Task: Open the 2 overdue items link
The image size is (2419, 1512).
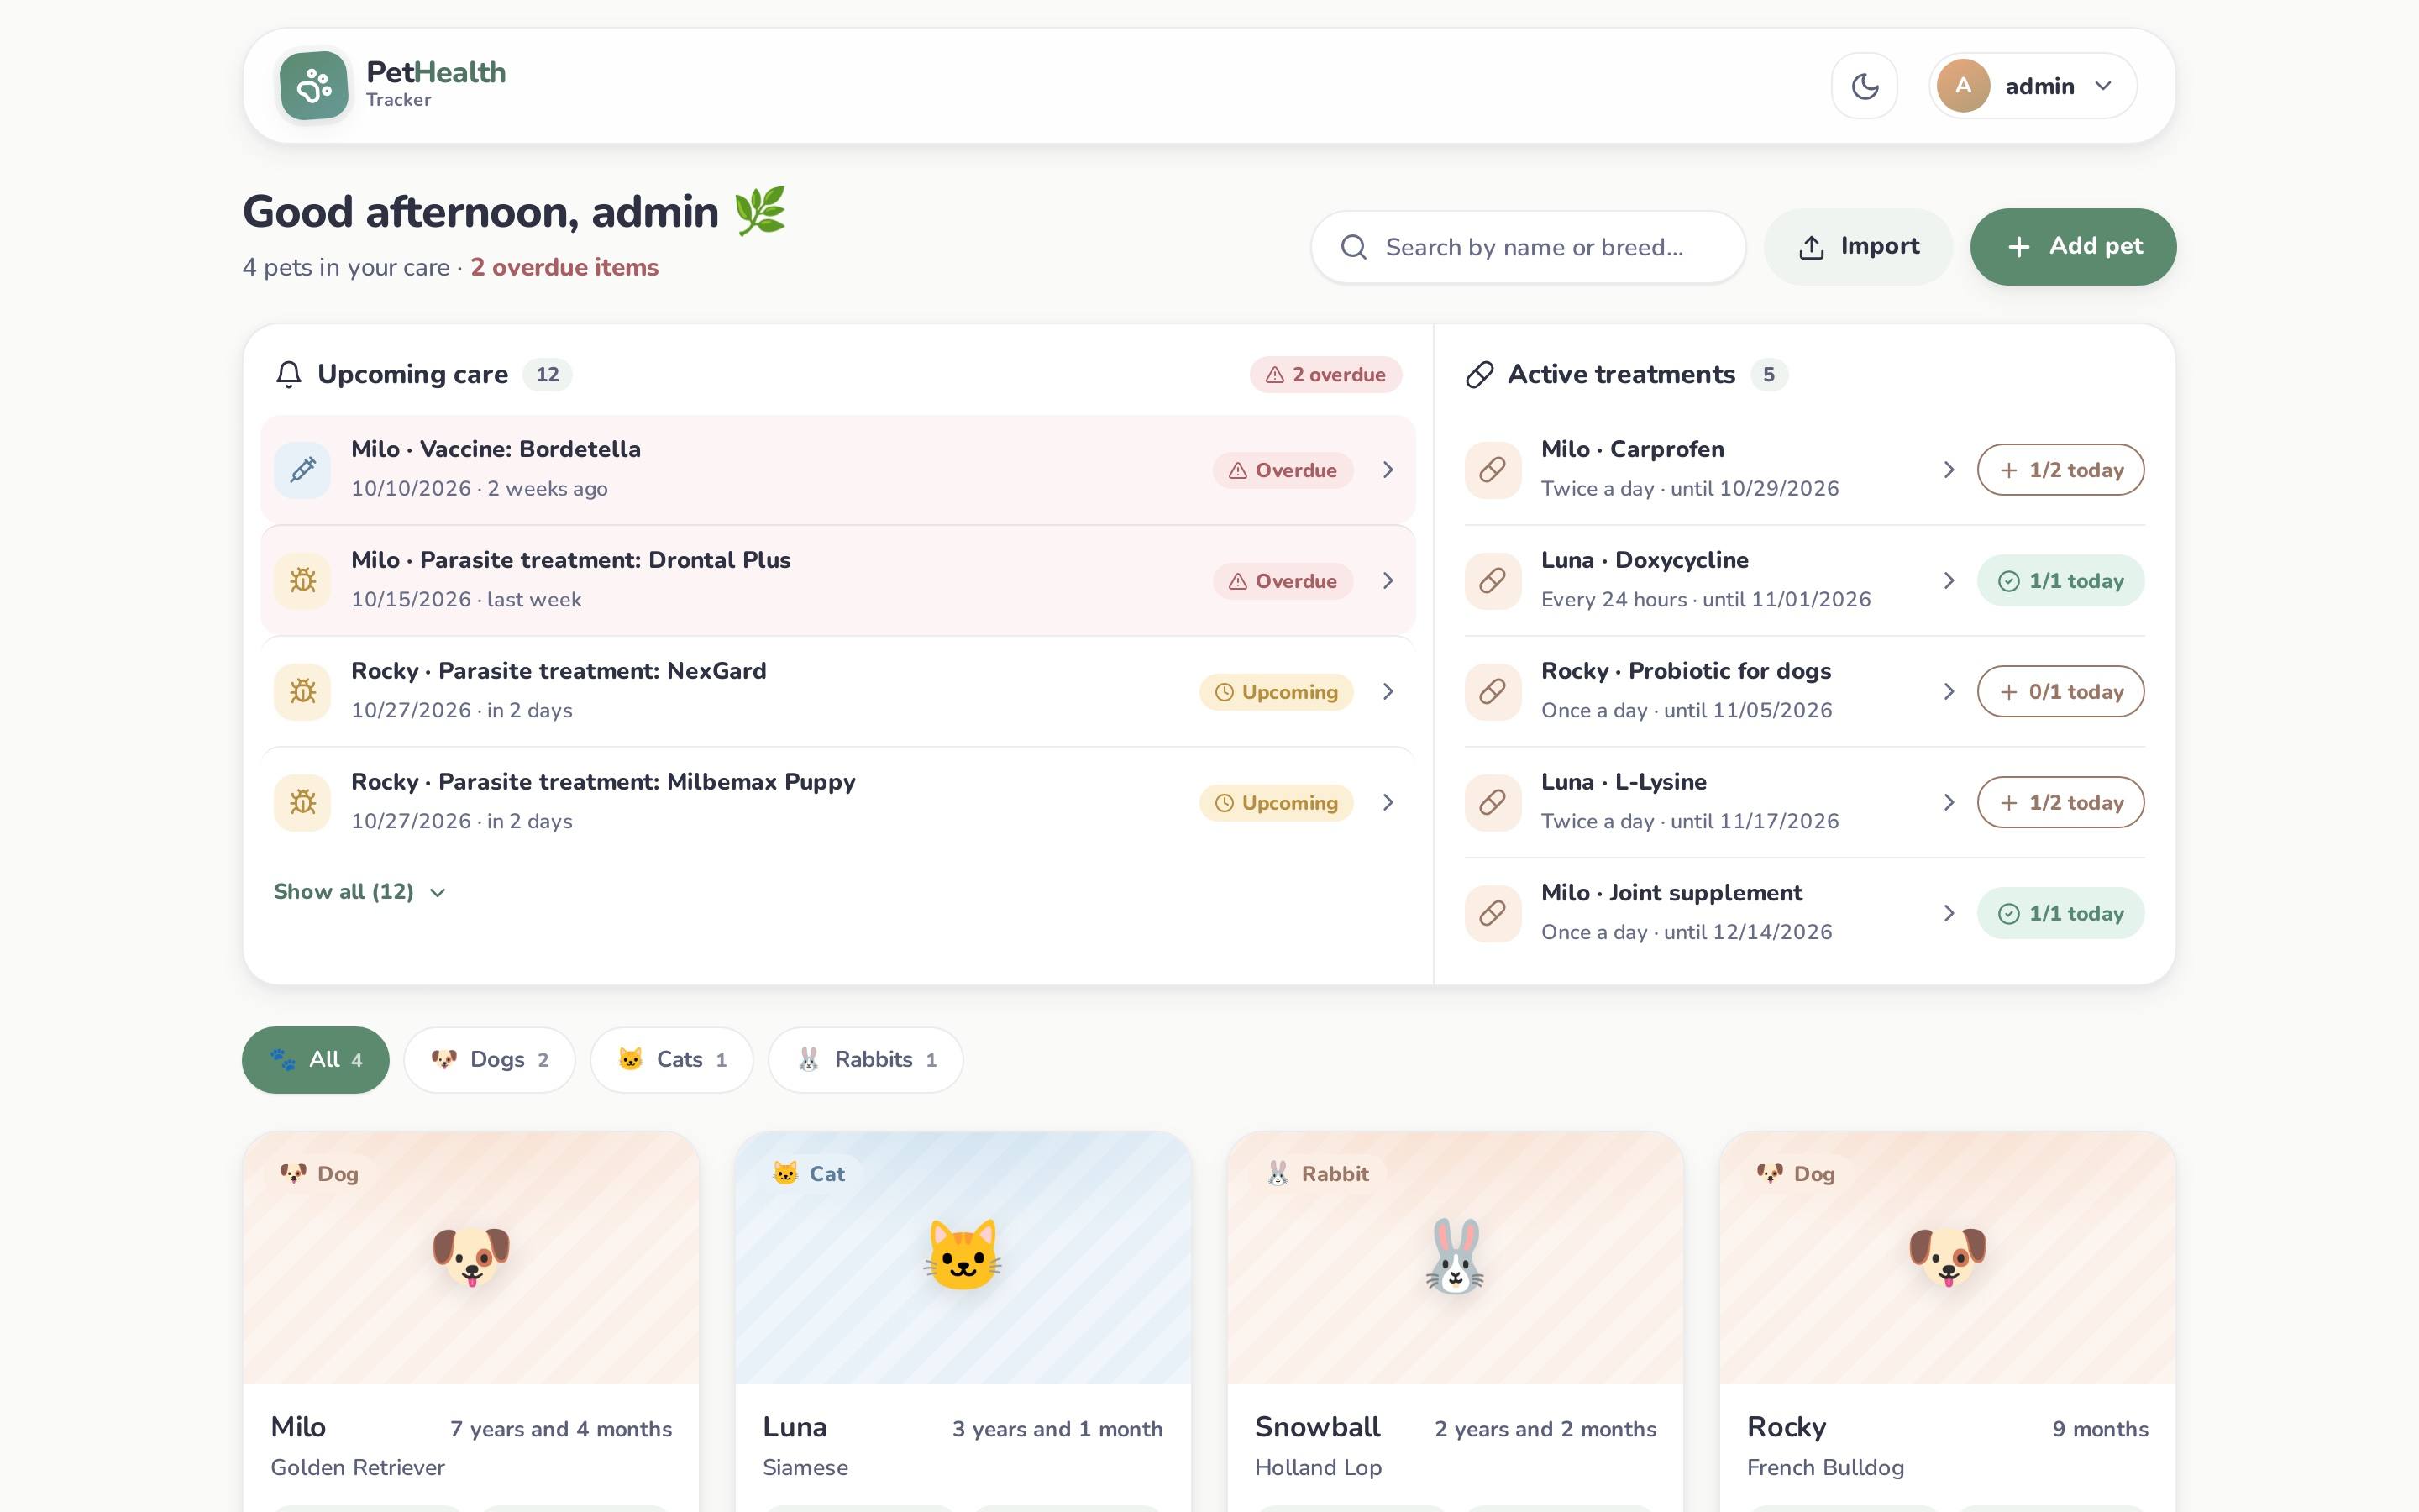Action: click(564, 267)
